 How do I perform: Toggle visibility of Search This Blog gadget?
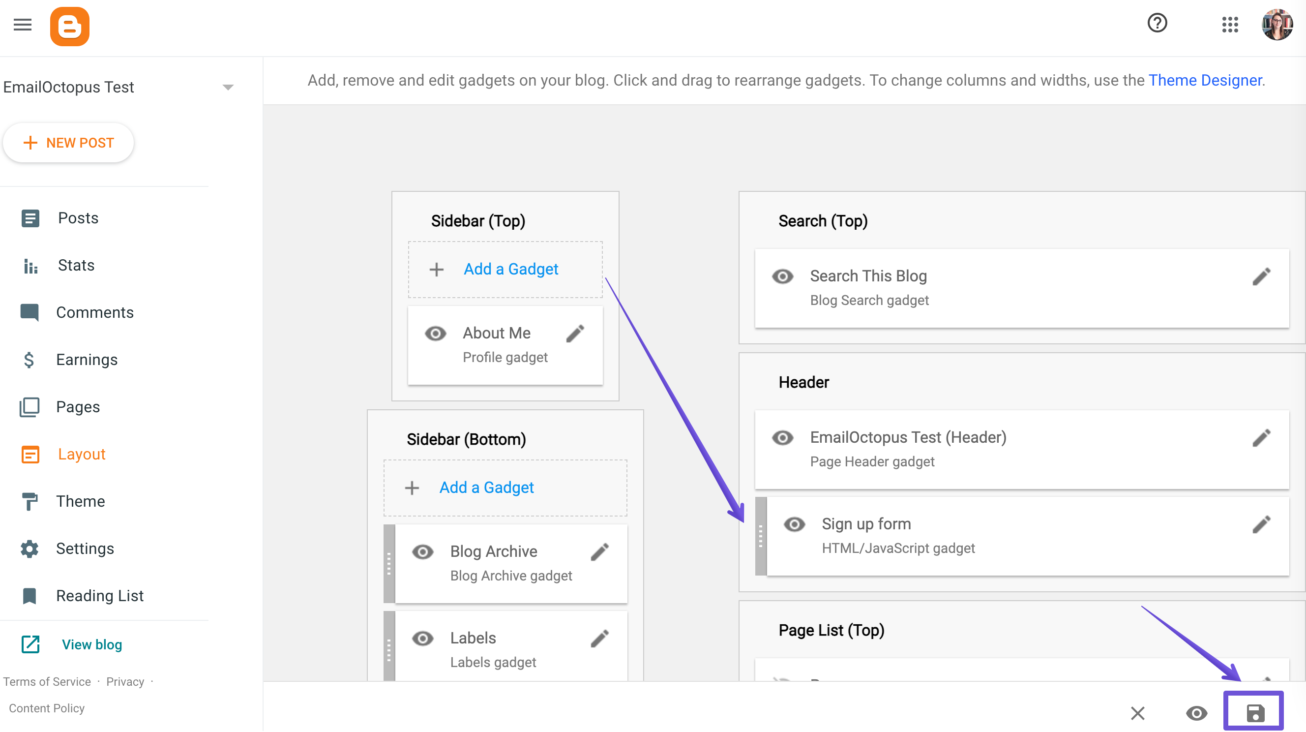click(x=782, y=276)
